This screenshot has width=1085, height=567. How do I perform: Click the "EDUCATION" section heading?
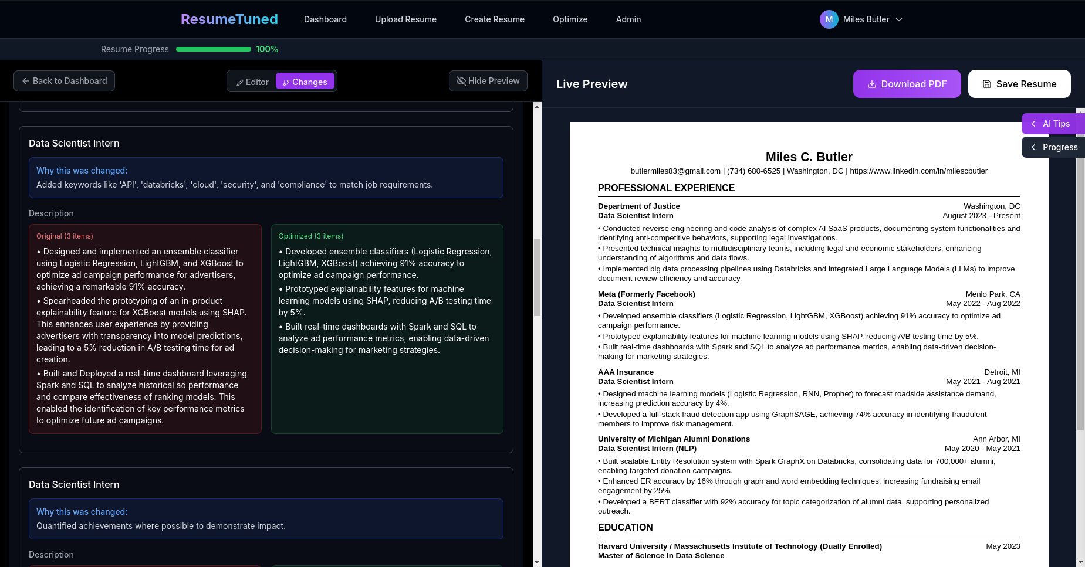pos(625,528)
